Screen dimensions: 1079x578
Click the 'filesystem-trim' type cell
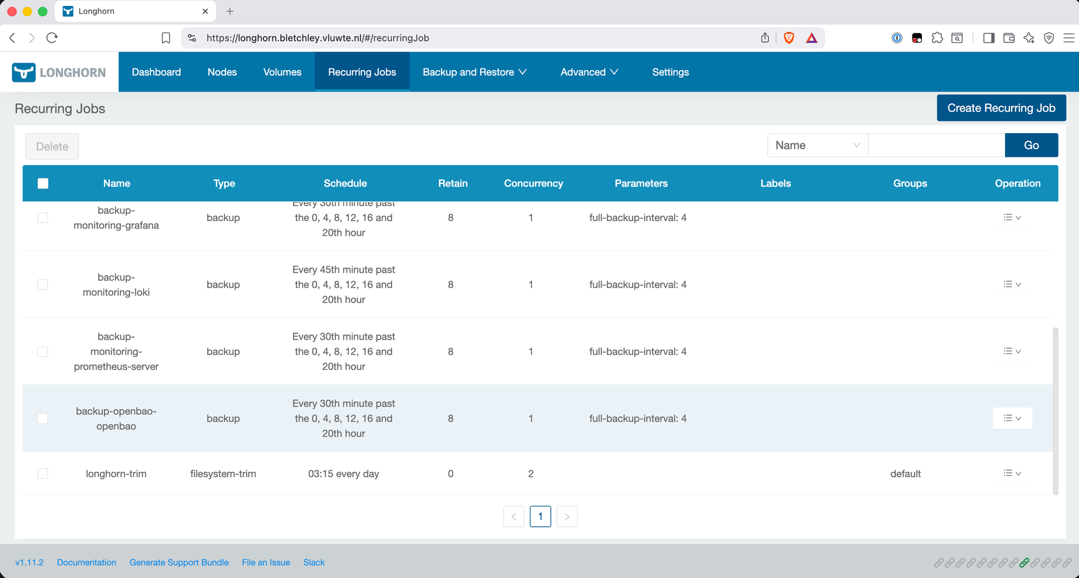(223, 473)
